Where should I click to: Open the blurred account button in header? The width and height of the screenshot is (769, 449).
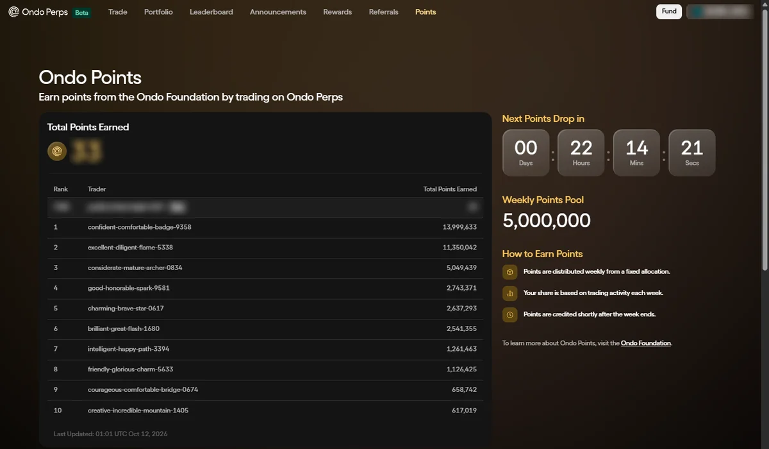(720, 12)
